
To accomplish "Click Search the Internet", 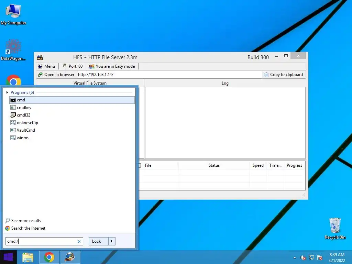I will pos(28,228).
